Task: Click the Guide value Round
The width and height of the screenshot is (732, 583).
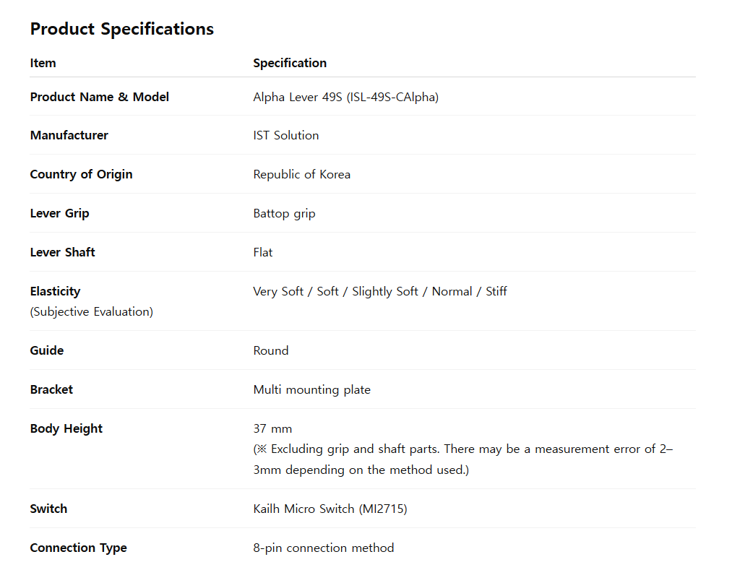Action: [x=271, y=350]
